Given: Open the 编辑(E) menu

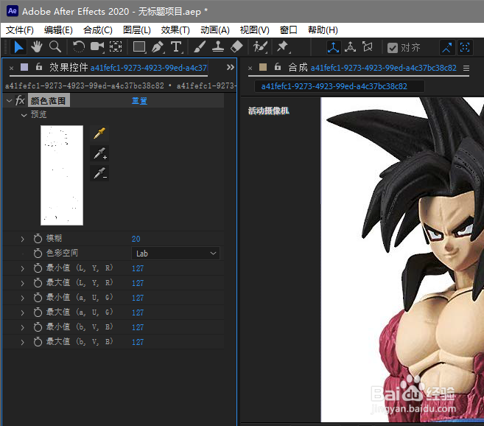Looking at the screenshot, I should coord(58,30).
